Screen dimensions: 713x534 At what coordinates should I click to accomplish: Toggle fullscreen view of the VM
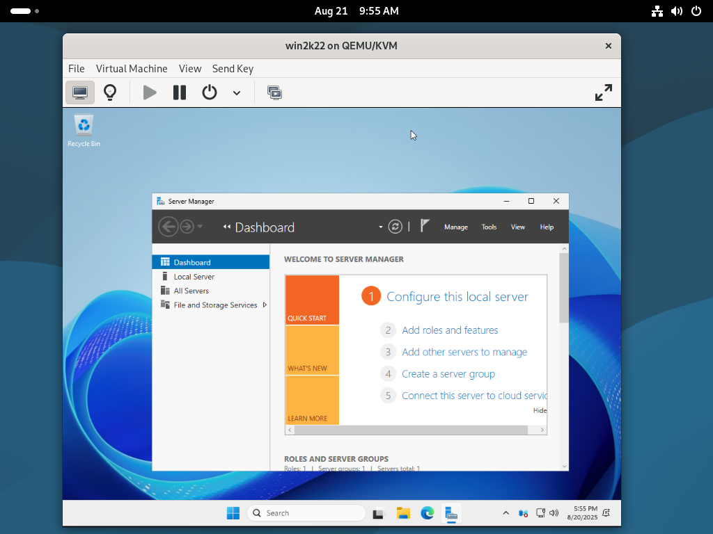(x=603, y=92)
